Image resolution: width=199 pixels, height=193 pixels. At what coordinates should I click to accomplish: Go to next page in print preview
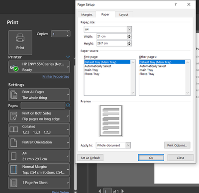tap(122, 191)
